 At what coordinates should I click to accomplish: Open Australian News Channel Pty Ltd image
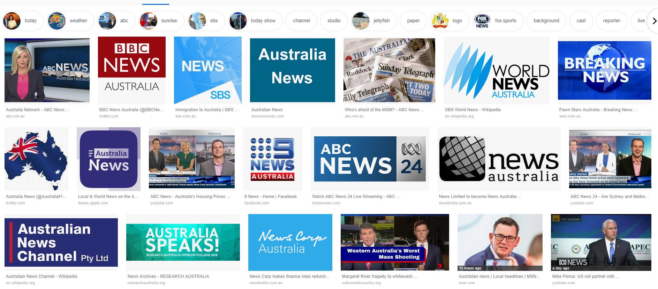61,243
